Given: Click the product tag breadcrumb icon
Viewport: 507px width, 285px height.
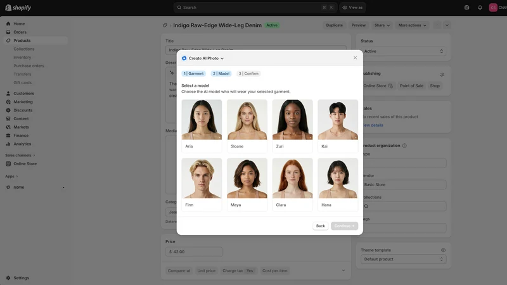Looking at the screenshot, I should pos(165,25).
